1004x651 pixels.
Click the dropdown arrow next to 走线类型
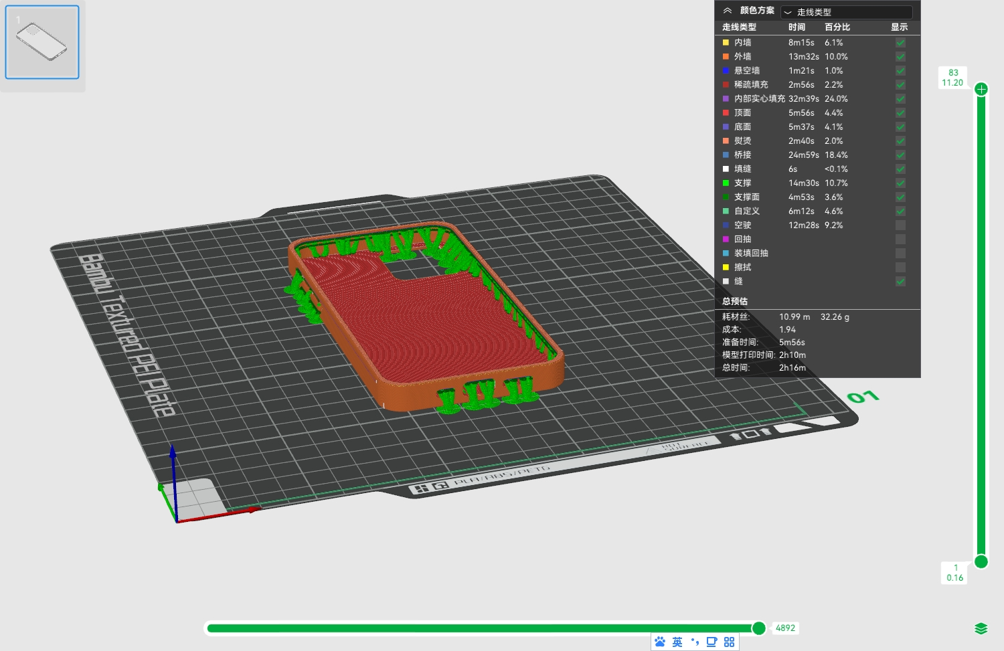788,12
